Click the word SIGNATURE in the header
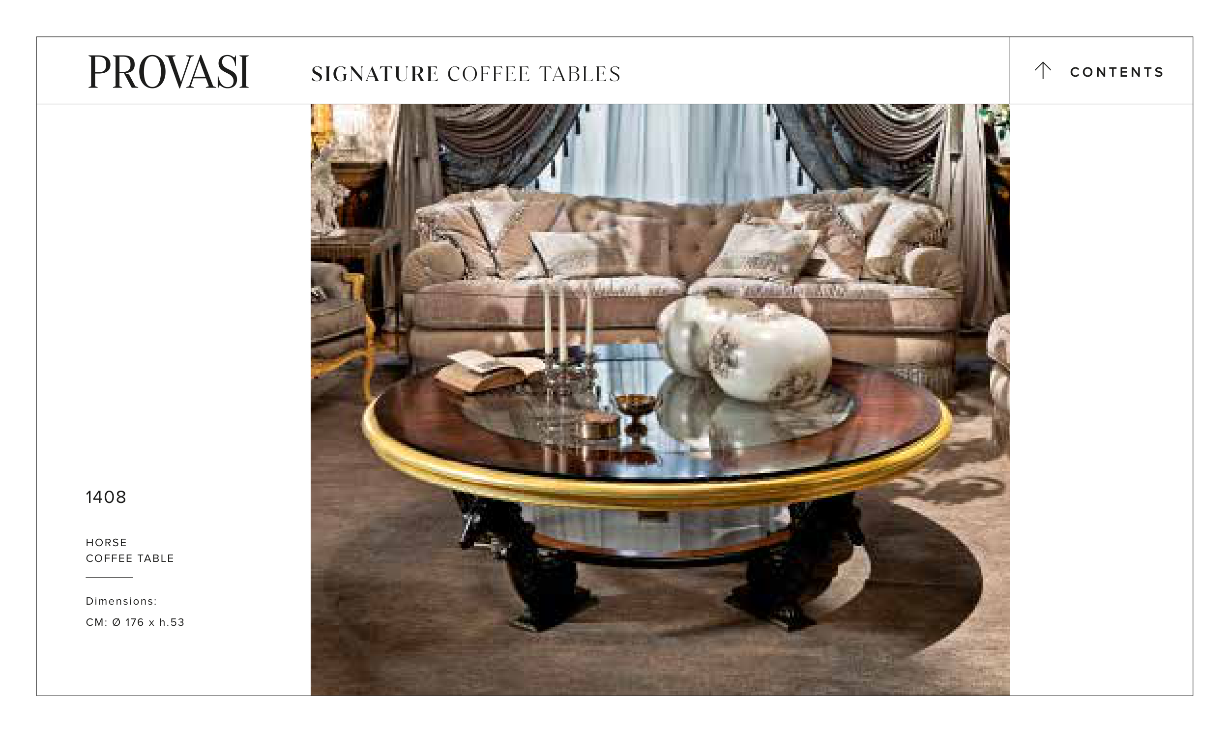The height and width of the screenshot is (732, 1229). tap(374, 74)
